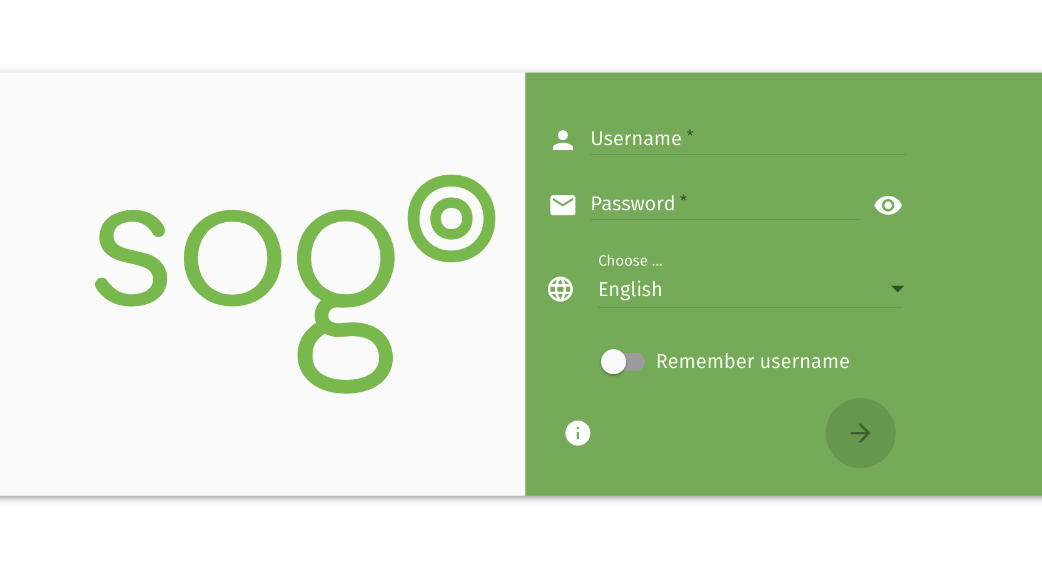The image size is (1042, 562).
Task: Select English in the language combo box
Action: pyautogui.click(x=630, y=289)
